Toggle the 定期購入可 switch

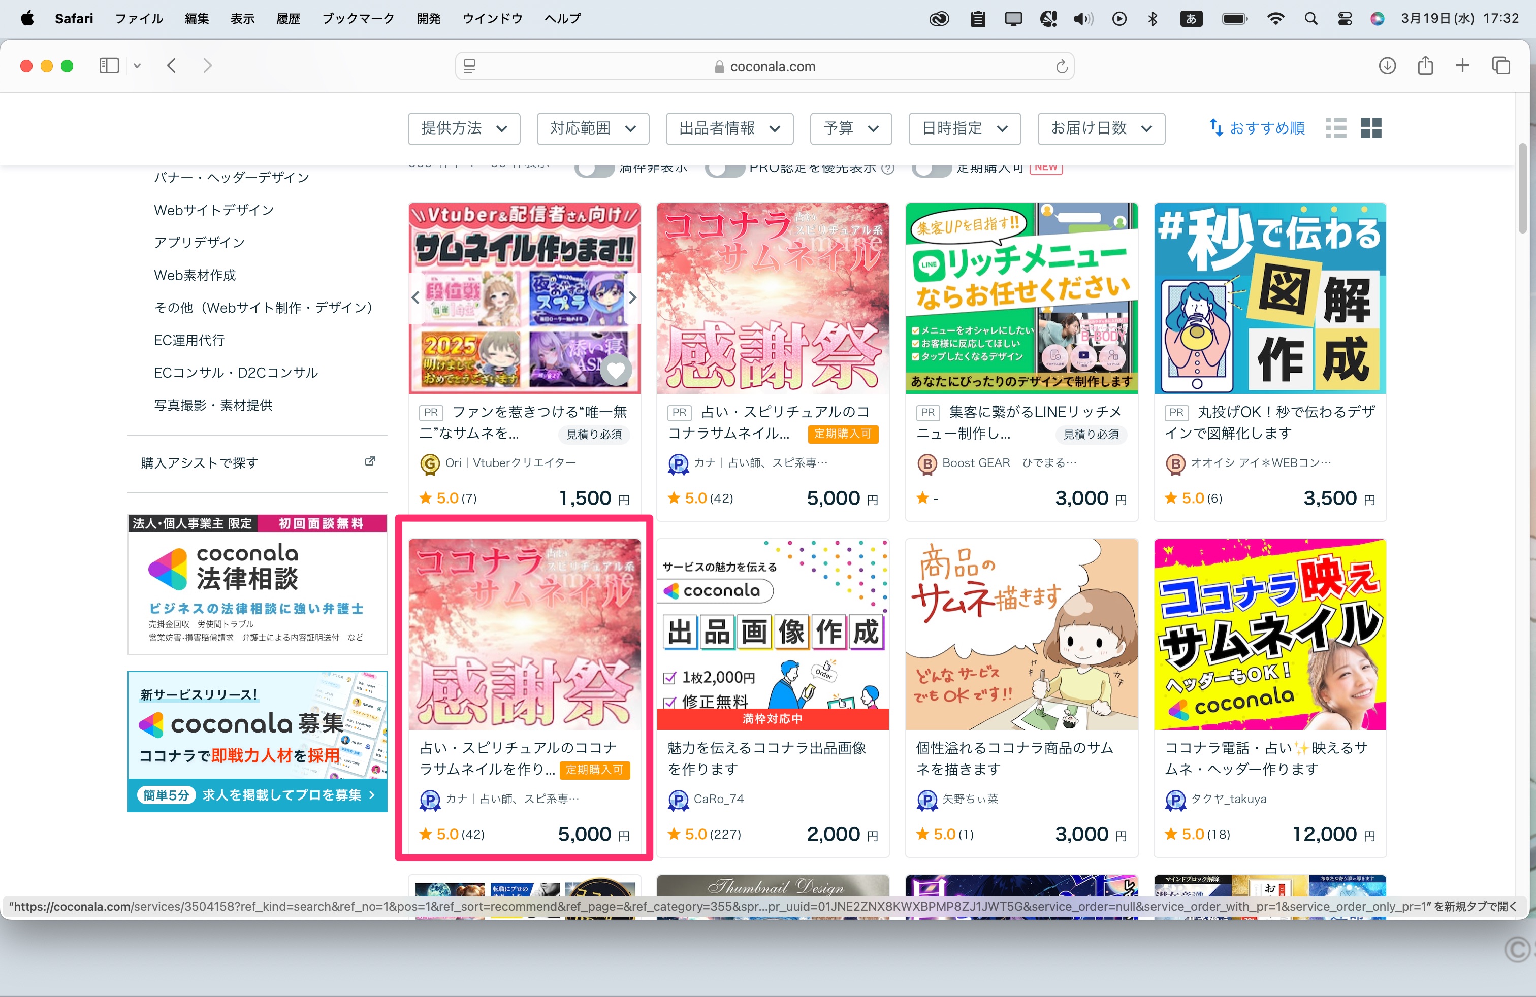click(931, 170)
